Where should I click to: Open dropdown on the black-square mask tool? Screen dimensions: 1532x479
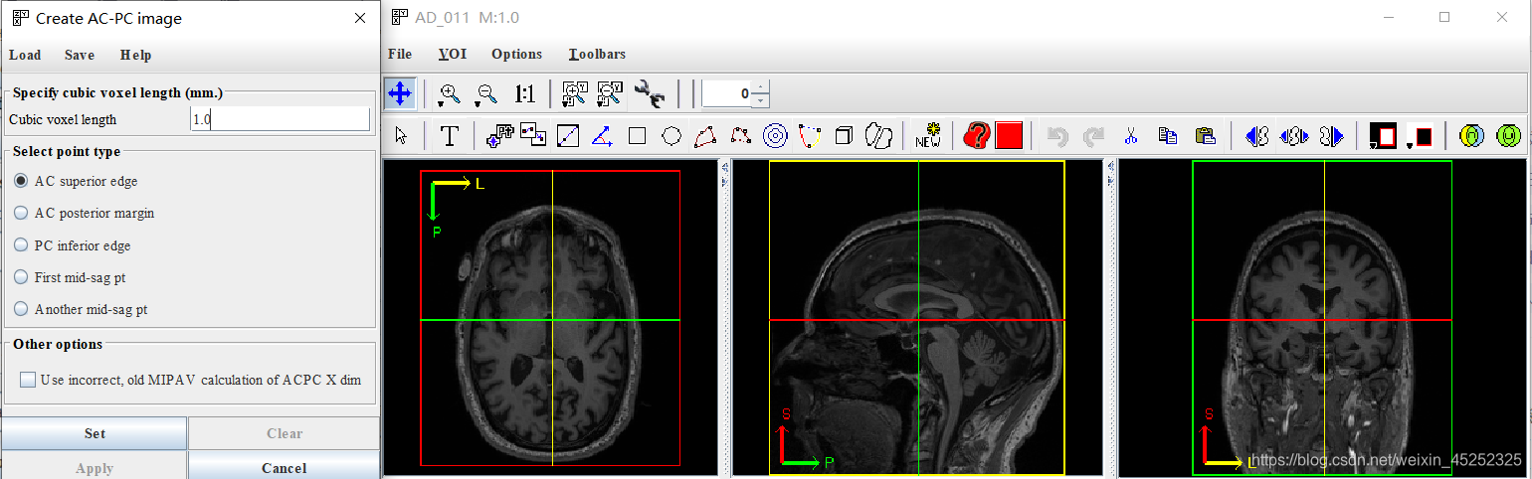pyautogui.click(x=1412, y=146)
